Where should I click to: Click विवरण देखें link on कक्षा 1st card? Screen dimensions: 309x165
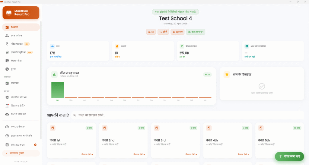[x=87, y=154]
